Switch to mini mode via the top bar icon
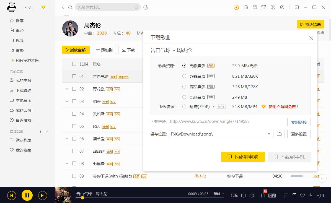Viewport: 331px width, 203px height. pyautogui.click(x=297, y=7)
